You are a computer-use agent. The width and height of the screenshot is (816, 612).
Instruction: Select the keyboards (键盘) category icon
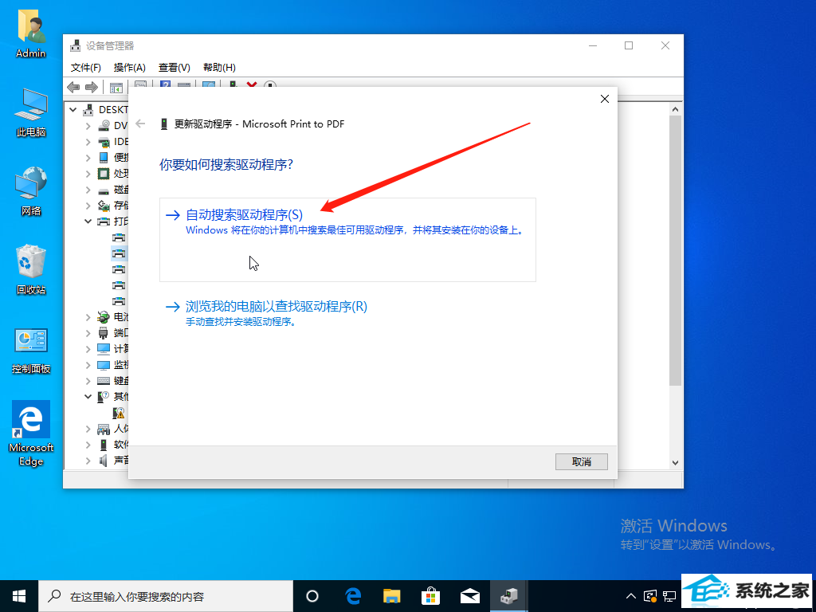click(x=104, y=381)
